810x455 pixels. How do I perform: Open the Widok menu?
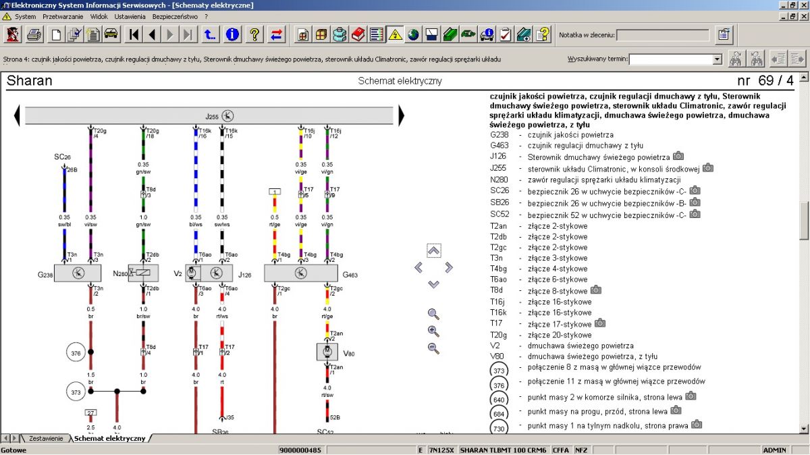pyautogui.click(x=99, y=16)
